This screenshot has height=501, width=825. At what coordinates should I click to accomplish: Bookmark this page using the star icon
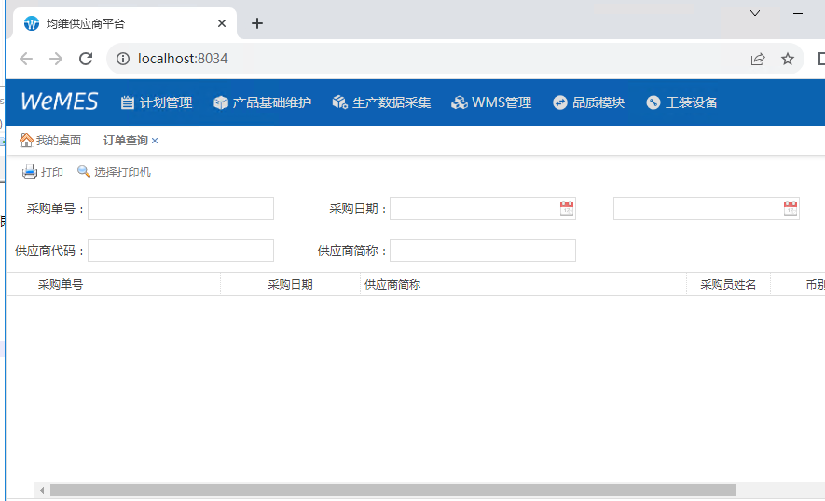788,59
